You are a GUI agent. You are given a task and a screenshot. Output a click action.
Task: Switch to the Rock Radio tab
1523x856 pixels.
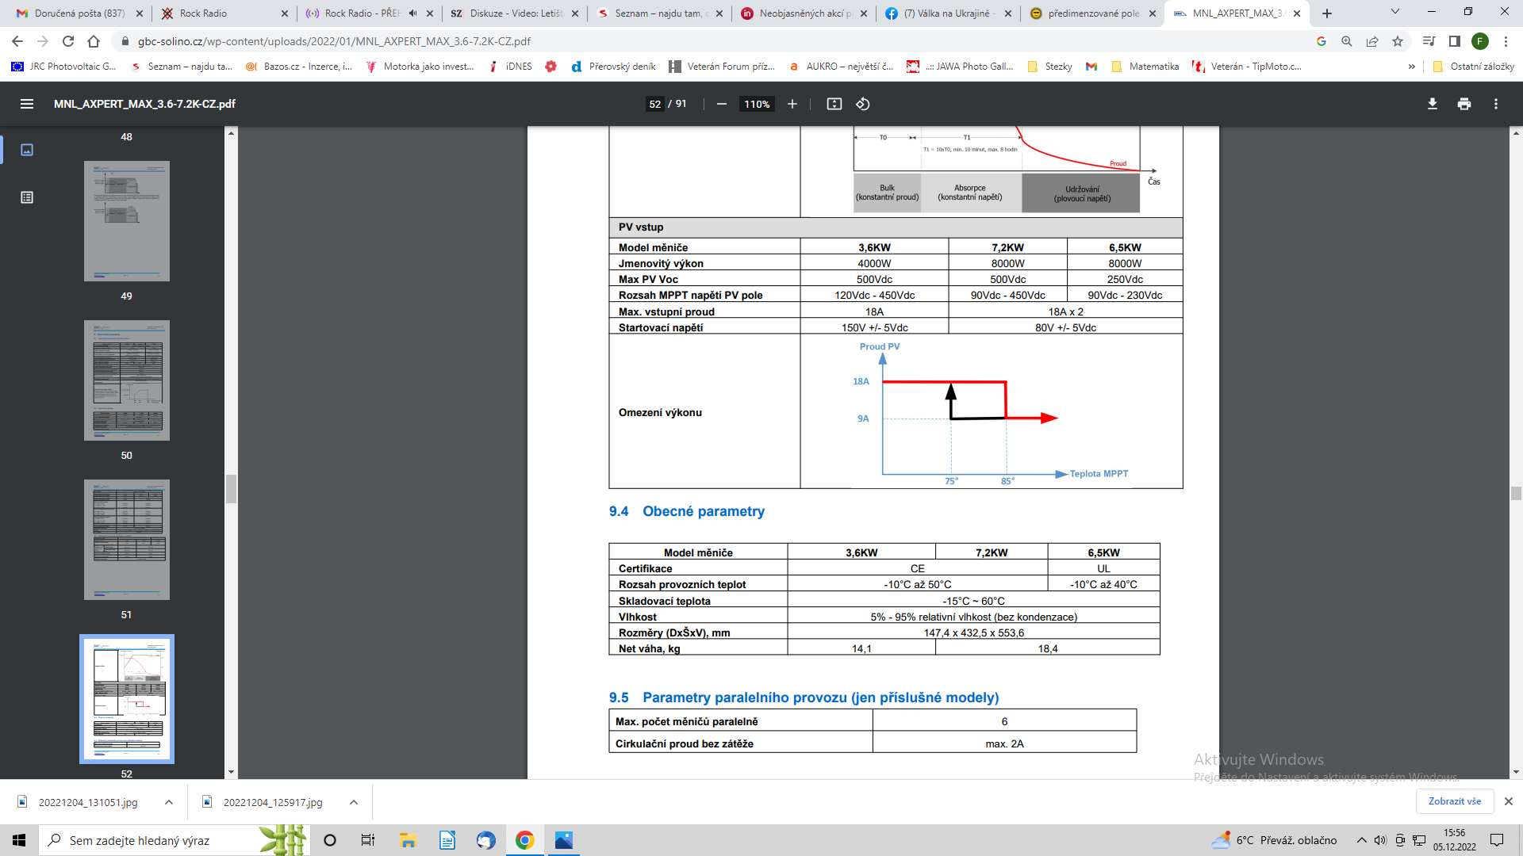coord(223,13)
